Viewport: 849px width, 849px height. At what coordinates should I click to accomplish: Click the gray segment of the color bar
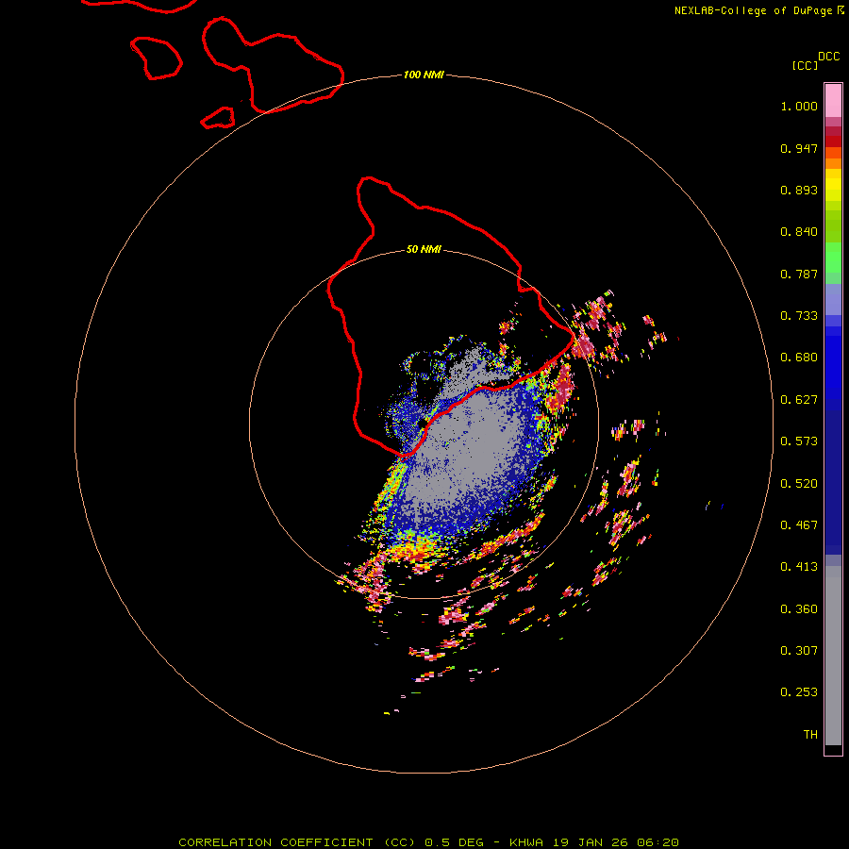[833, 656]
